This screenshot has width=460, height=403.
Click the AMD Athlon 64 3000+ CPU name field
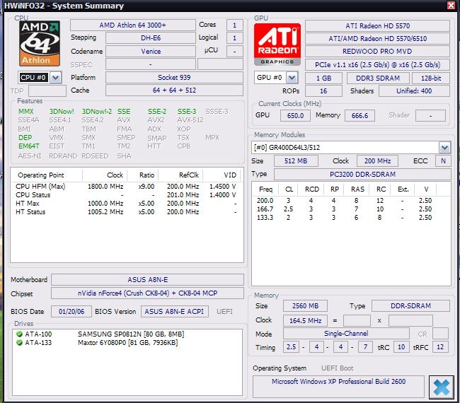(x=133, y=25)
